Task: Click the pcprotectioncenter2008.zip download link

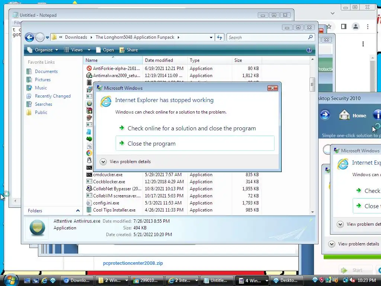Action: click(x=133, y=263)
